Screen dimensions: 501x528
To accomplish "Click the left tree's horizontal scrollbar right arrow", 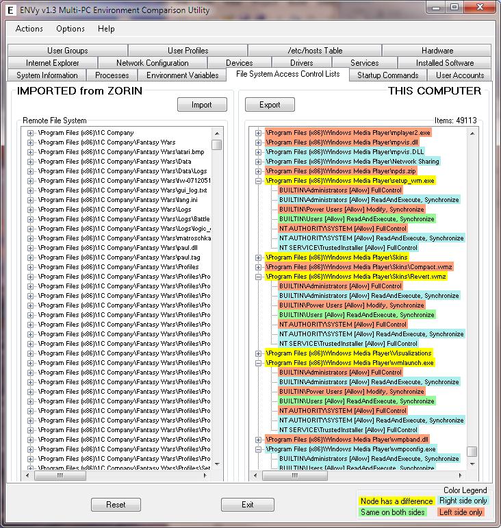I will click(205, 475).
